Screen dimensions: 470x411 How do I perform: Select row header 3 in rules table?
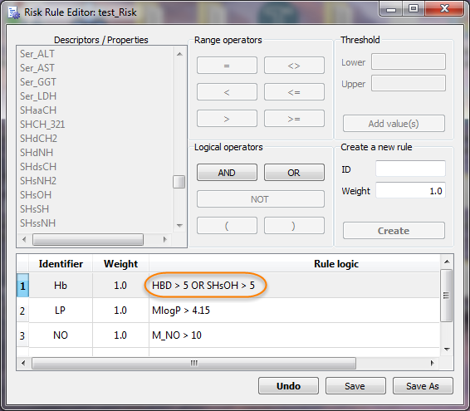[22, 335]
